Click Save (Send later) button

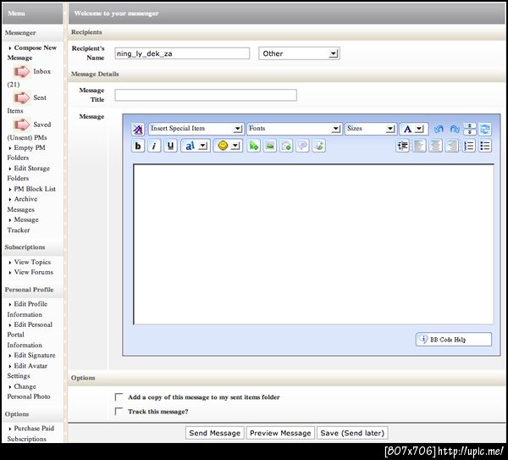tap(352, 433)
